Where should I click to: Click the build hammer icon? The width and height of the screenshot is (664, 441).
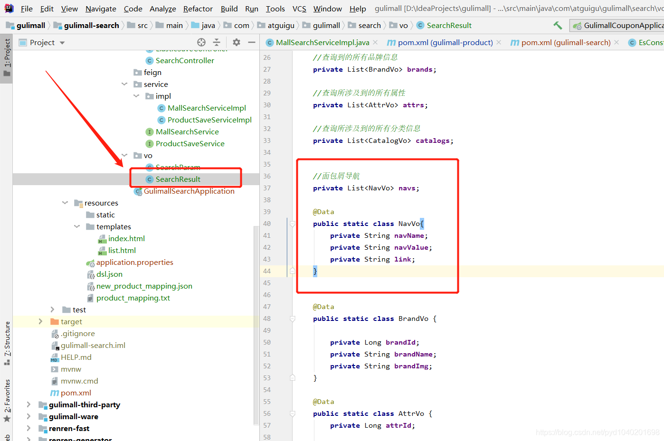click(558, 25)
